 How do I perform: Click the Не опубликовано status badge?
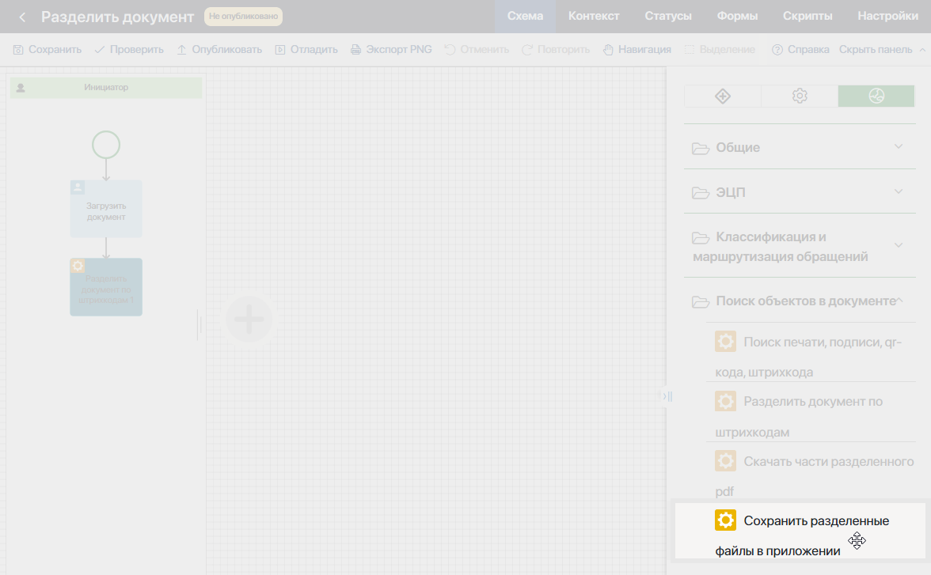[244, 17]
